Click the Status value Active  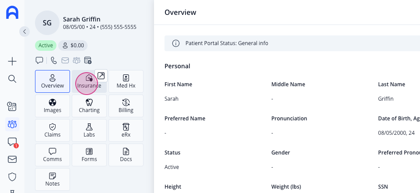(171, 167)
